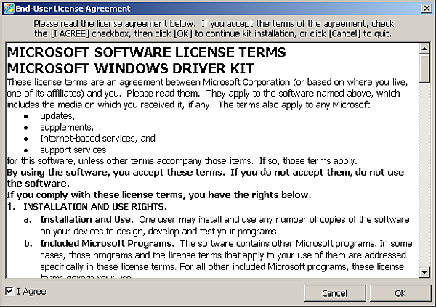The height and width of the screenshot is (307, 436).
Task: Click the scrollbar up arrow
Action: point(425,49)
